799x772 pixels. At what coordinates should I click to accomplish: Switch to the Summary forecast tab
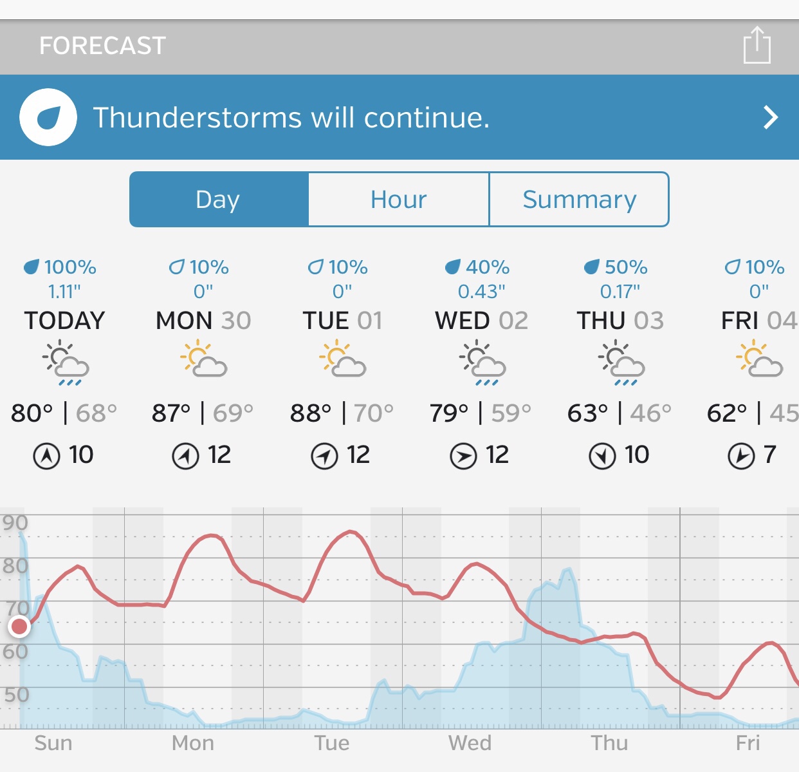pos(579,200)
